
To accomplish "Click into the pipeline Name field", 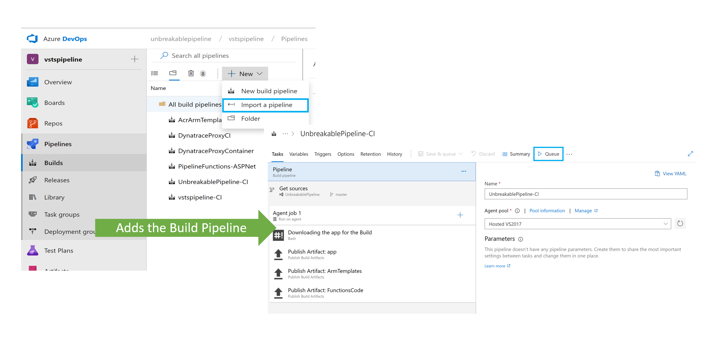I will pos(585,194).
